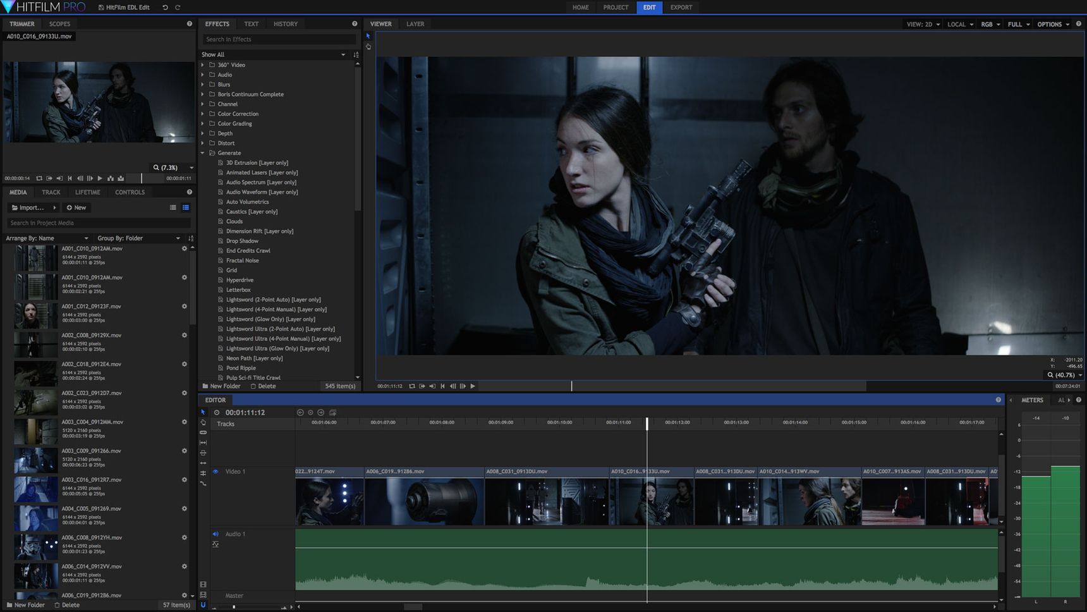Click the Next keyframe icon in the Editor
1087x612 pixels.
point(320,412)
